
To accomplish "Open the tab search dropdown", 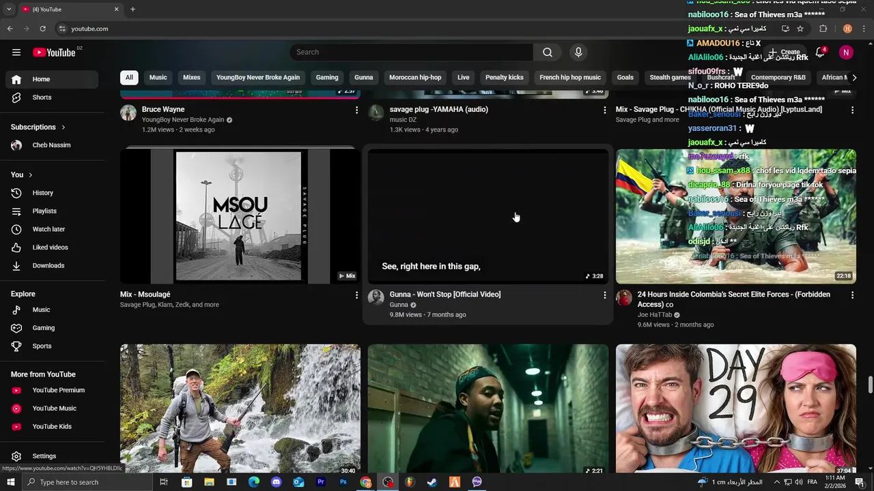I will coord(9,10).
